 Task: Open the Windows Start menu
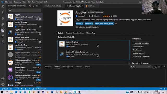point(2,92)
